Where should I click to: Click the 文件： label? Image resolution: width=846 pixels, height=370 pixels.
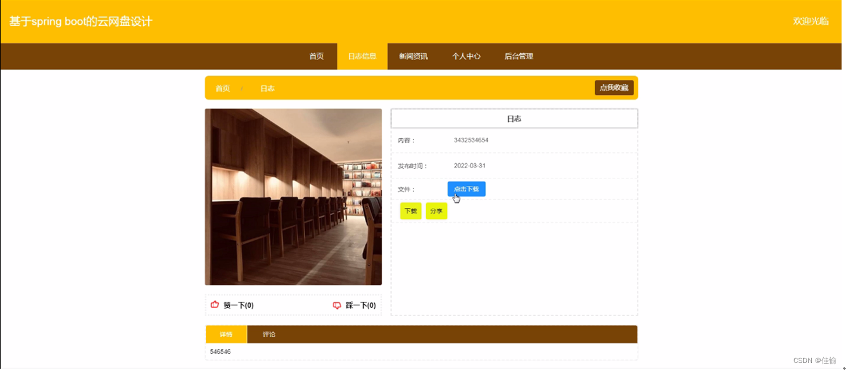tap(407, 190)
